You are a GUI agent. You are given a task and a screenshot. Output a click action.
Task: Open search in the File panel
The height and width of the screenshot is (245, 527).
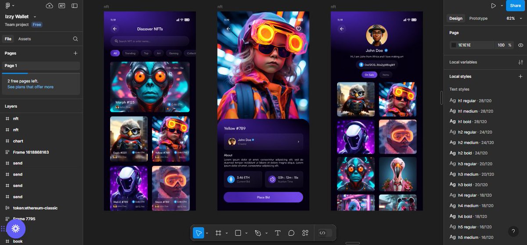[x=76, y=39]
